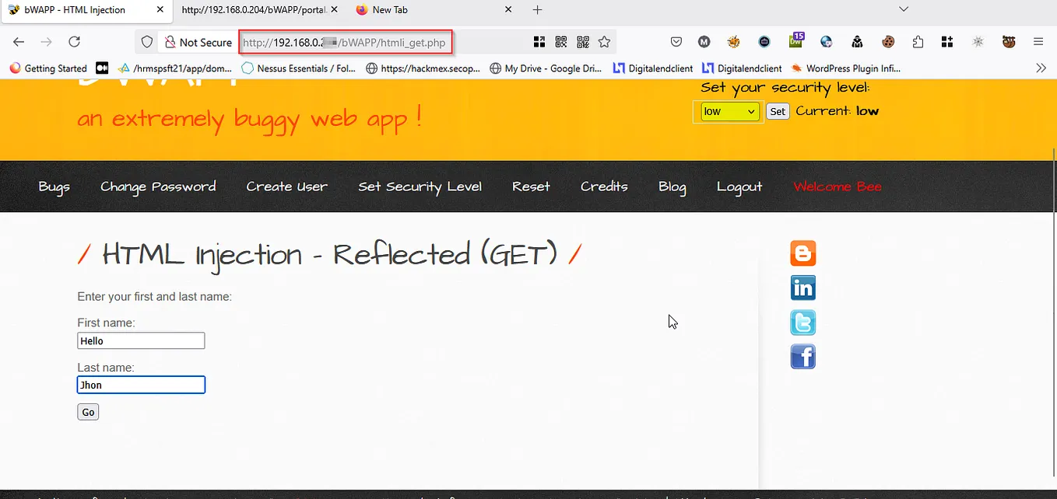The height and width of the screenshot is (499, 1057).
Task: Open the cookie editor extension icon
Action: 887,41
